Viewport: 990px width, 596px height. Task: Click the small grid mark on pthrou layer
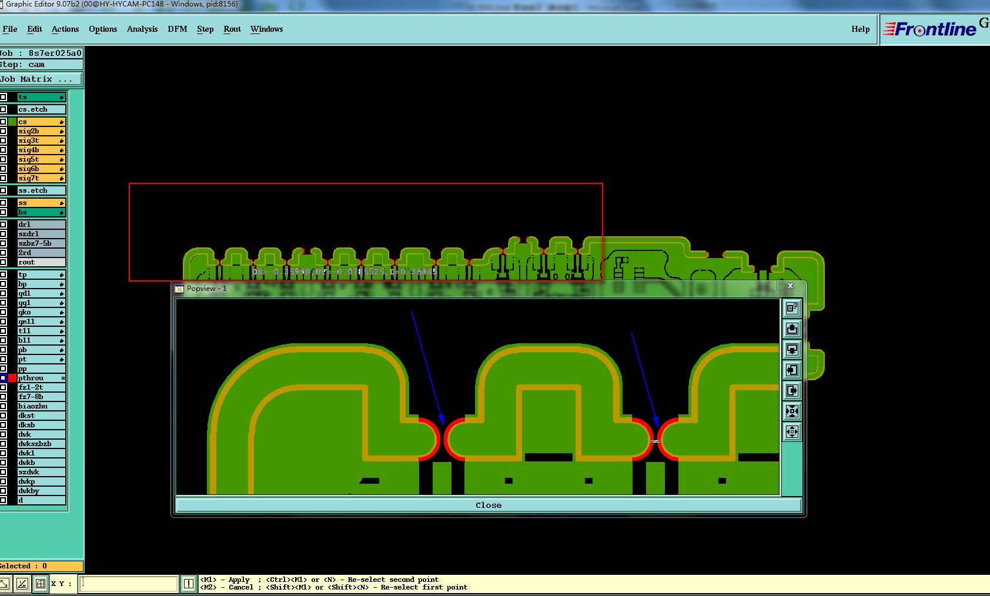pyautogui.click(x=63, y=379)
